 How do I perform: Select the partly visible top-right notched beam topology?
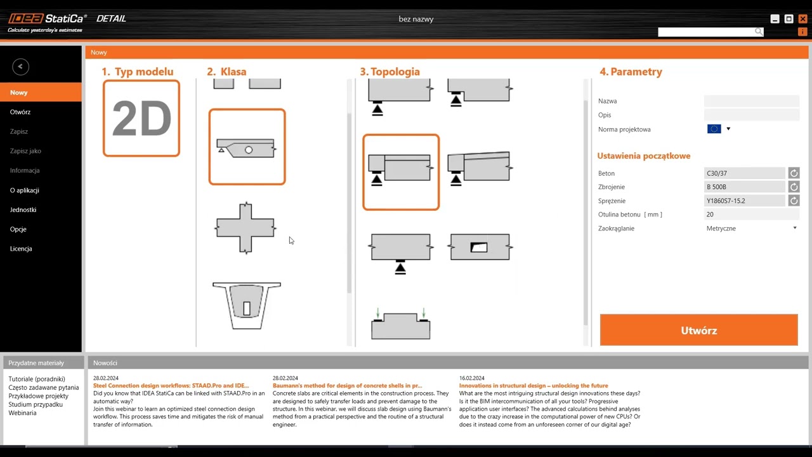(480, 93)
